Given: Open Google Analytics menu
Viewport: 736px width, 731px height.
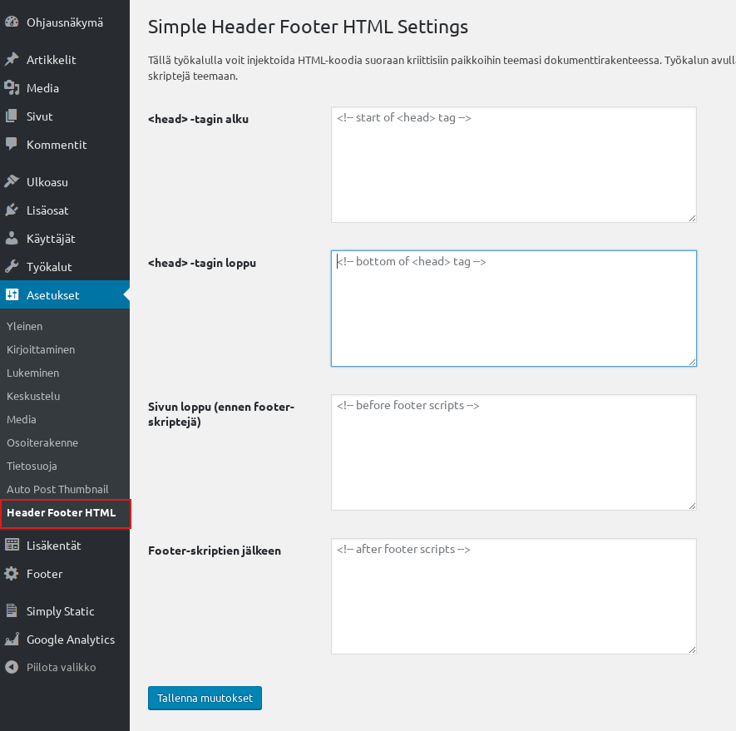Looking at the screenshot, I should [65, 639].
